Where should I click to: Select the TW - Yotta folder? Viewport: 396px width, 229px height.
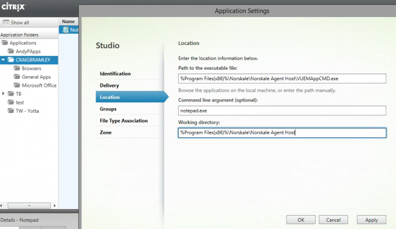coord(24,111)
